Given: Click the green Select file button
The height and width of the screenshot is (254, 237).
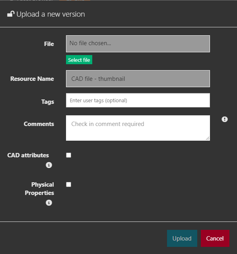Looking at the screenshot, I should [x=79, y=60].
